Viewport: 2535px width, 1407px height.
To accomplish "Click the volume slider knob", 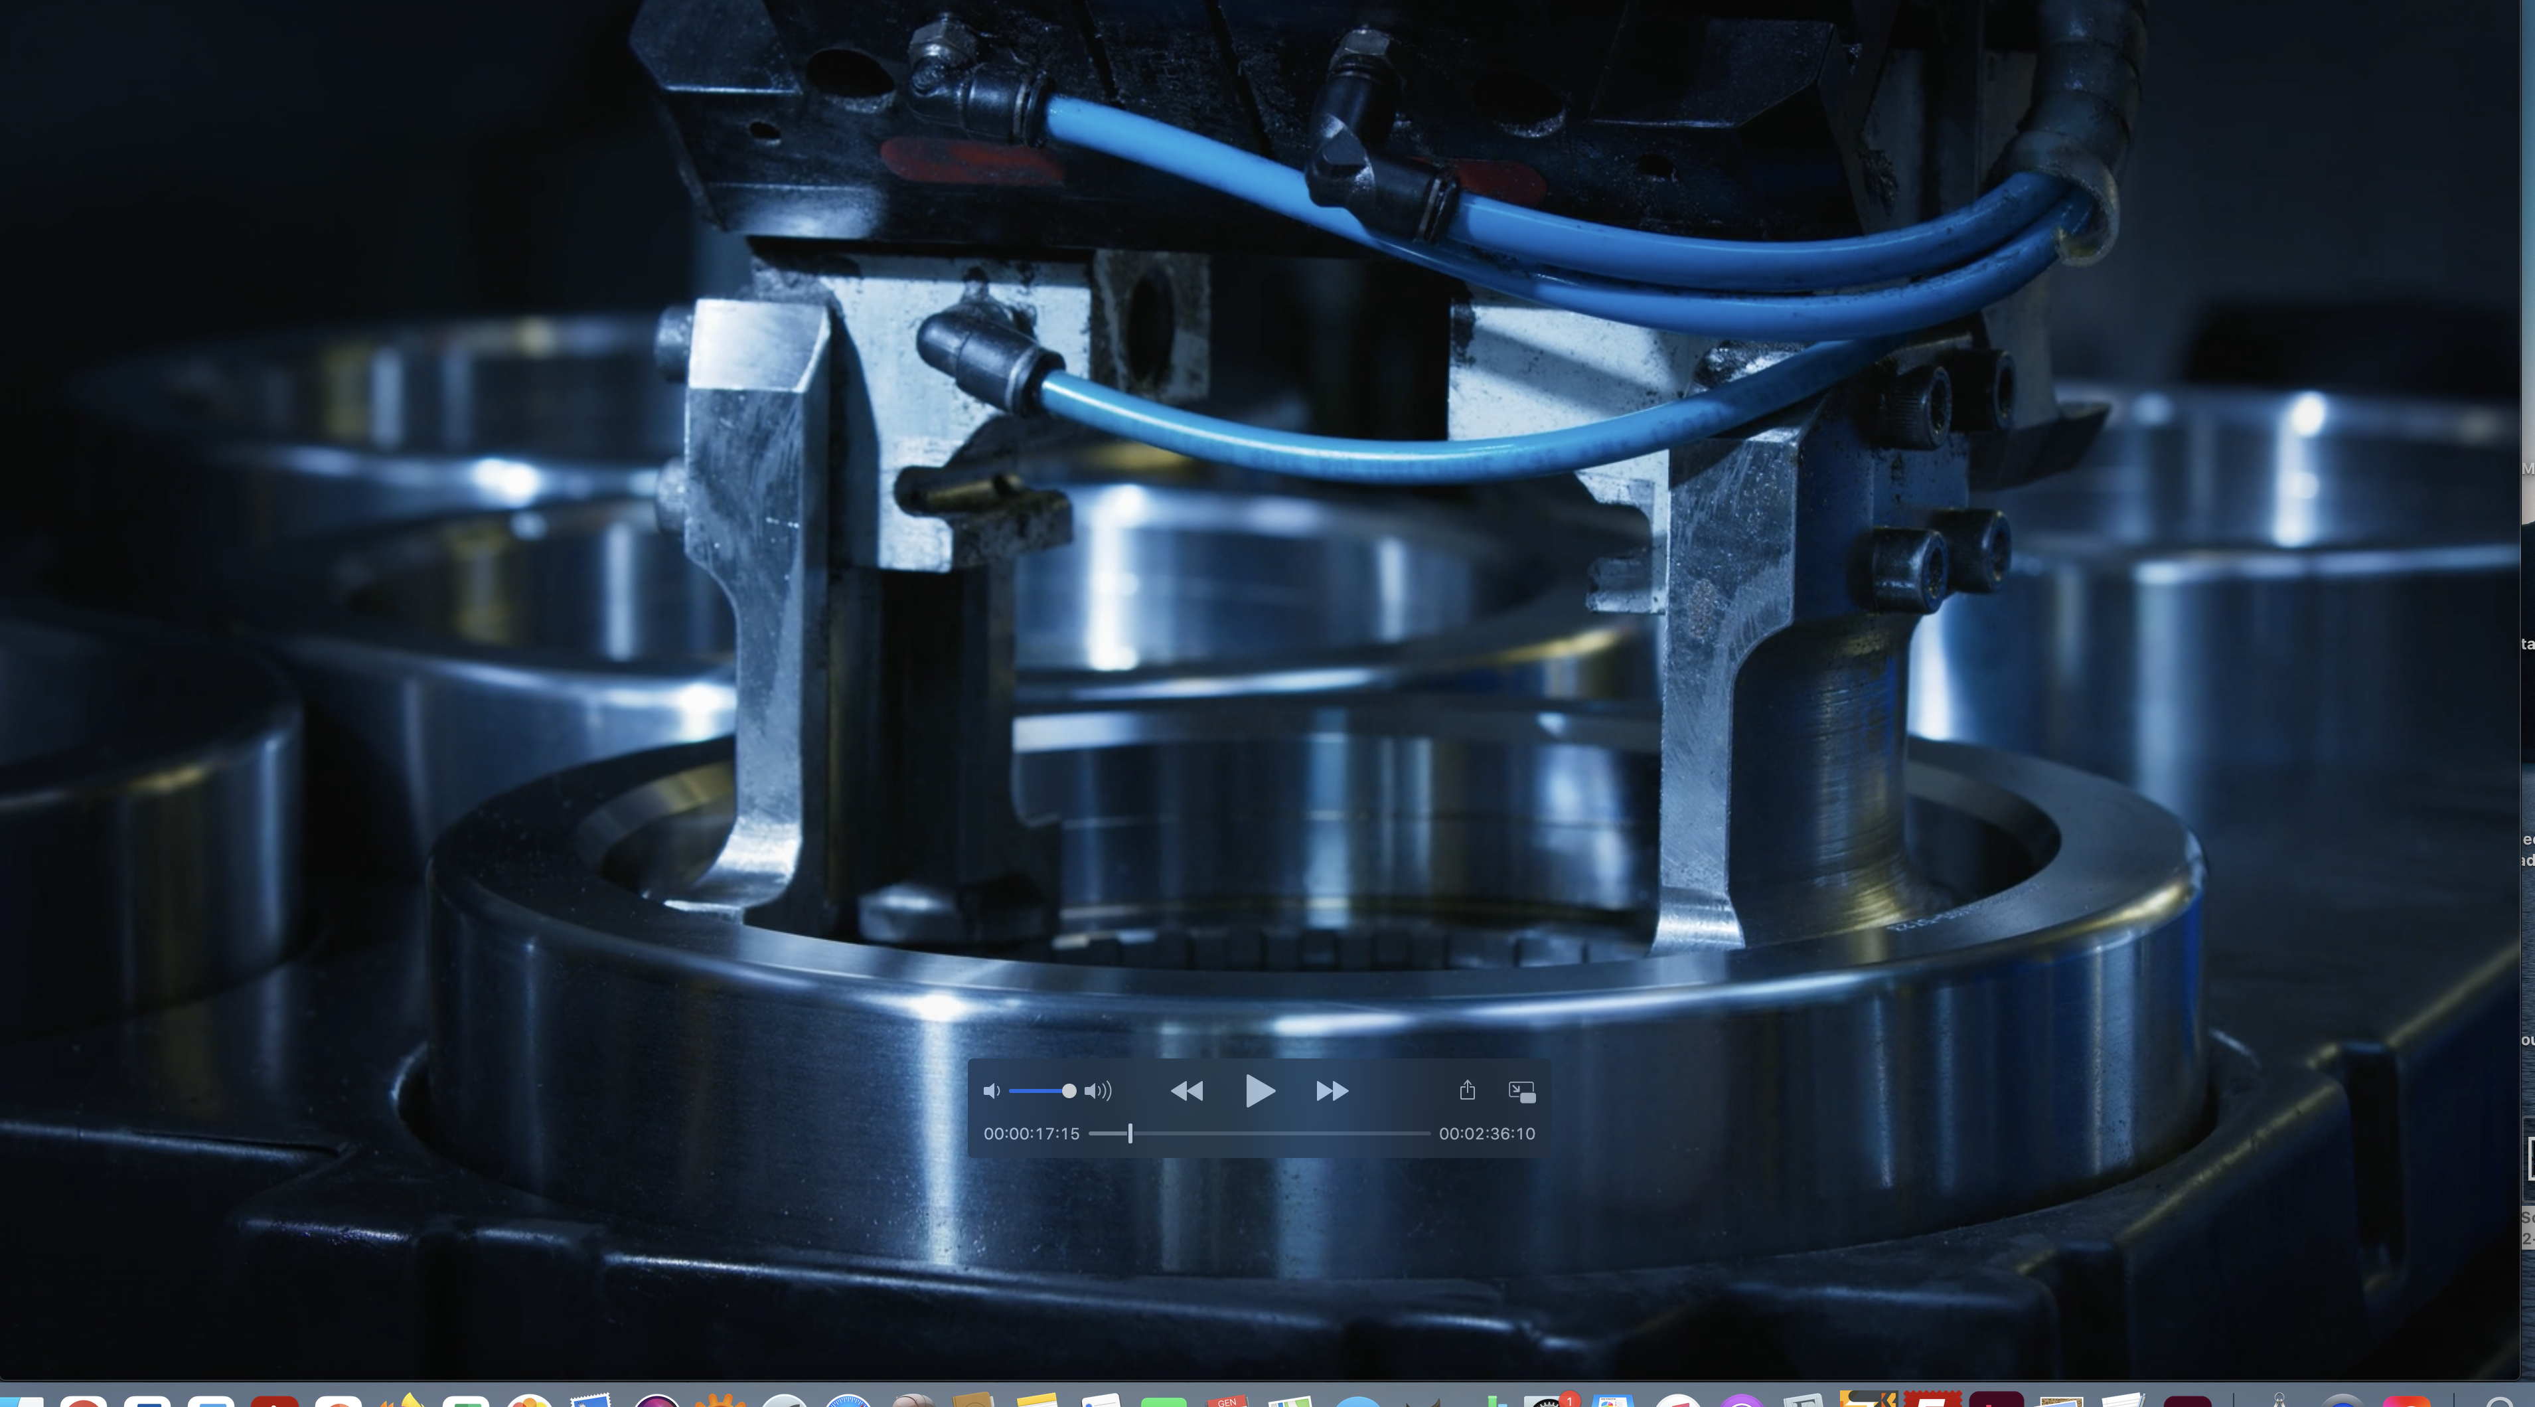I will pos(1069,1091).
